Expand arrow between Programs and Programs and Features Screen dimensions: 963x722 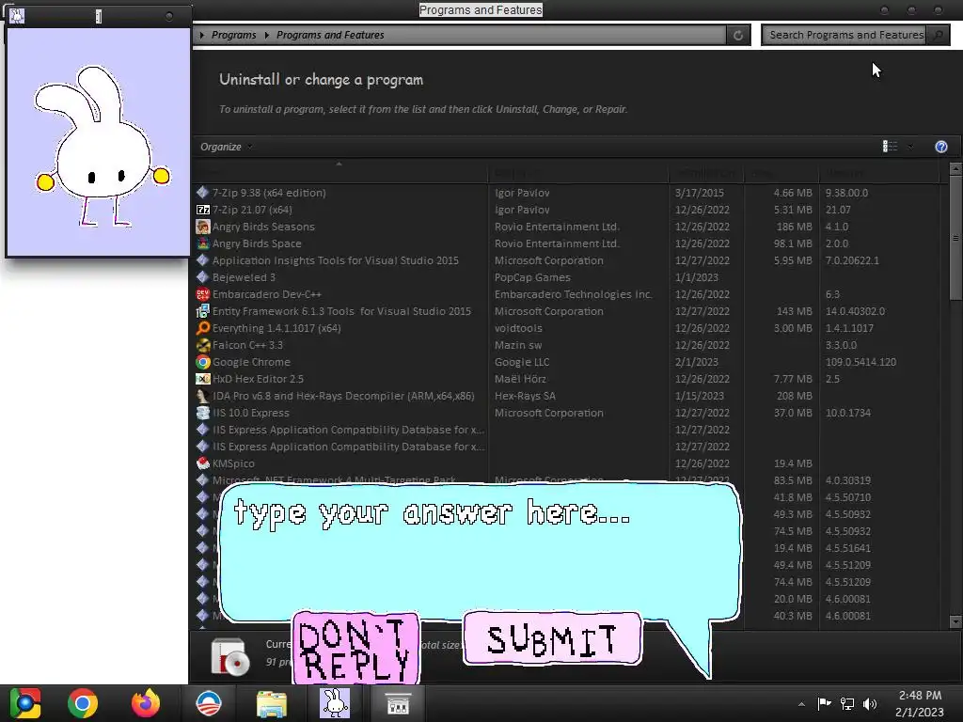[266, 35]
